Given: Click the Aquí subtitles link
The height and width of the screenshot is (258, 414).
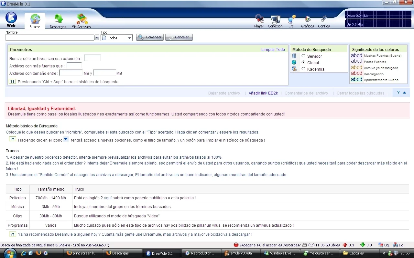Looking at the screenshot, I should (108, 198).
